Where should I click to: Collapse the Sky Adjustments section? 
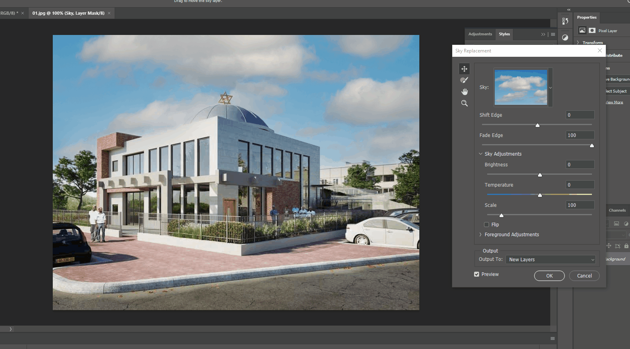click(480, 154)
